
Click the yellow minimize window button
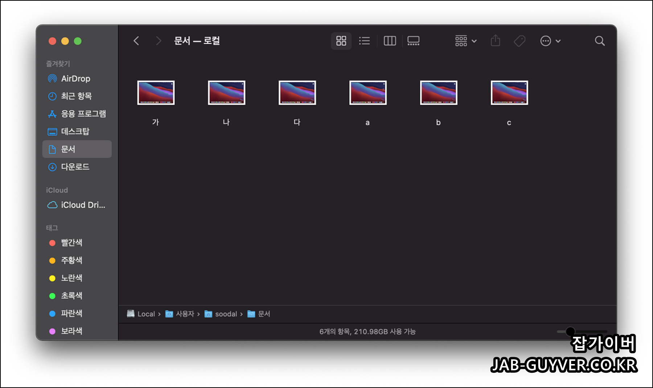pos(65,41)
